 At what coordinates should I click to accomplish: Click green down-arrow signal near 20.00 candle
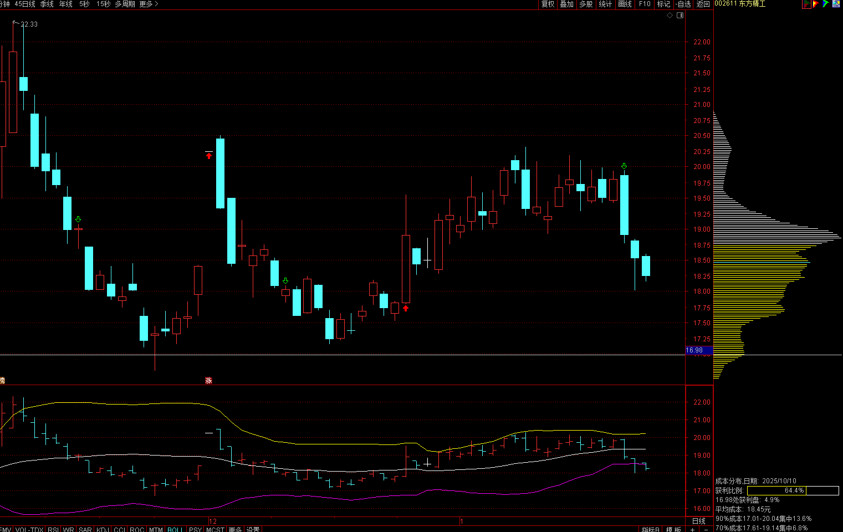(624, 166)
